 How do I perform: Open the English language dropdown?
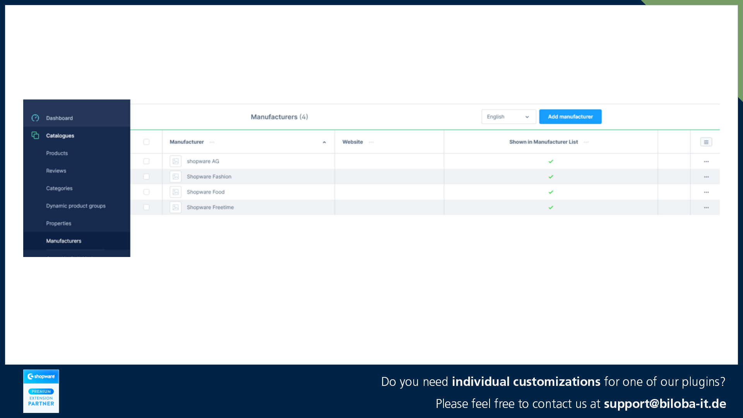[508, 116]
